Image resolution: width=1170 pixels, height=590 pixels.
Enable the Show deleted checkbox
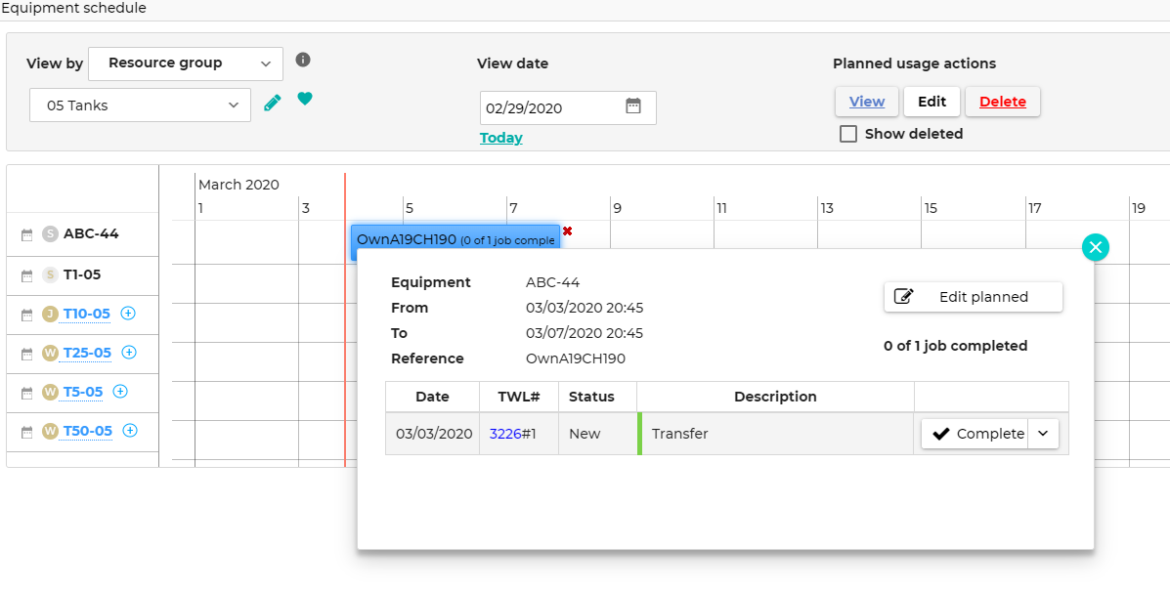(848, 134)
